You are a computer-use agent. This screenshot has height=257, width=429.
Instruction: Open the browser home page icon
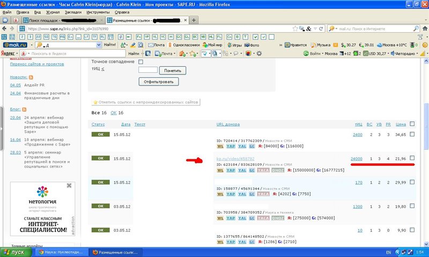click(x=425, y=29)
